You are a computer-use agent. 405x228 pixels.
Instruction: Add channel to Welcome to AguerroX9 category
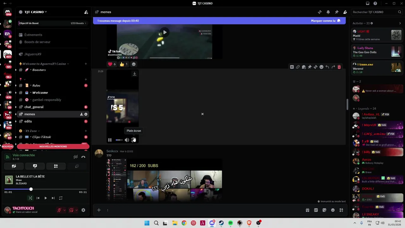(x=86, y=64)
